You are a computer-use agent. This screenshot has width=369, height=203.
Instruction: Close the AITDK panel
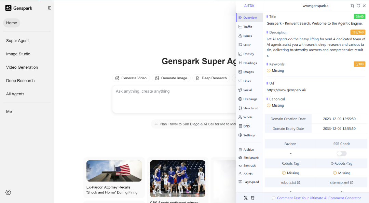pyautogui.click(x=364, y=6)
